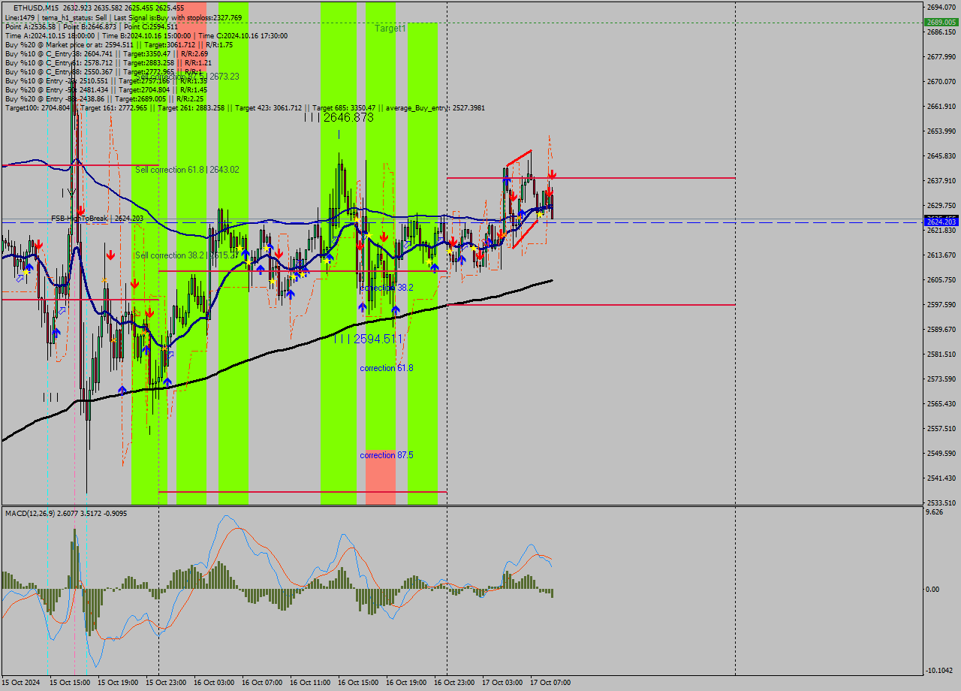The image size is (961, 691).
Task: Click the 2653.990 price axis value
Action: (x=941, y=131)
